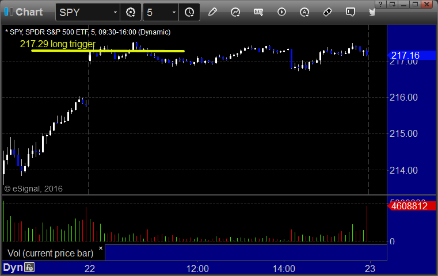This screenshot has height=276, width=438.
Task: Select the yellow trigger line
Action: coord(108,51)
